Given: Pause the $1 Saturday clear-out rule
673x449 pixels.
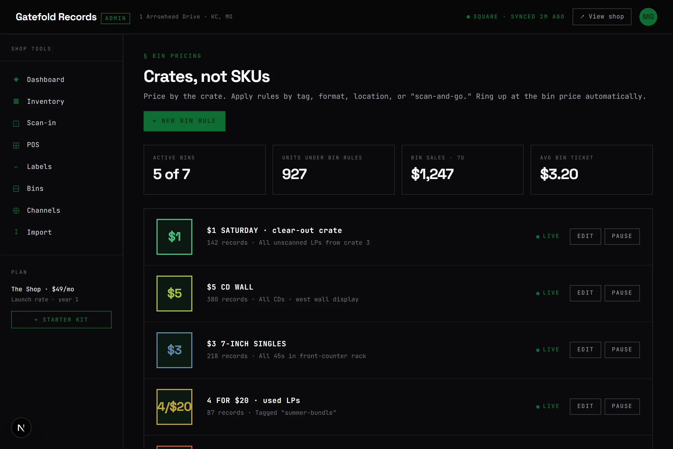Looking at the screenshot, I should point(622,237).
